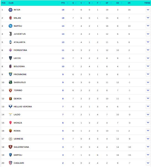Image resolution: width=151 pixels, height=167 pixels.
Task: Expand the trend chevron for Bologna
Action: click(x=148, y=66)
